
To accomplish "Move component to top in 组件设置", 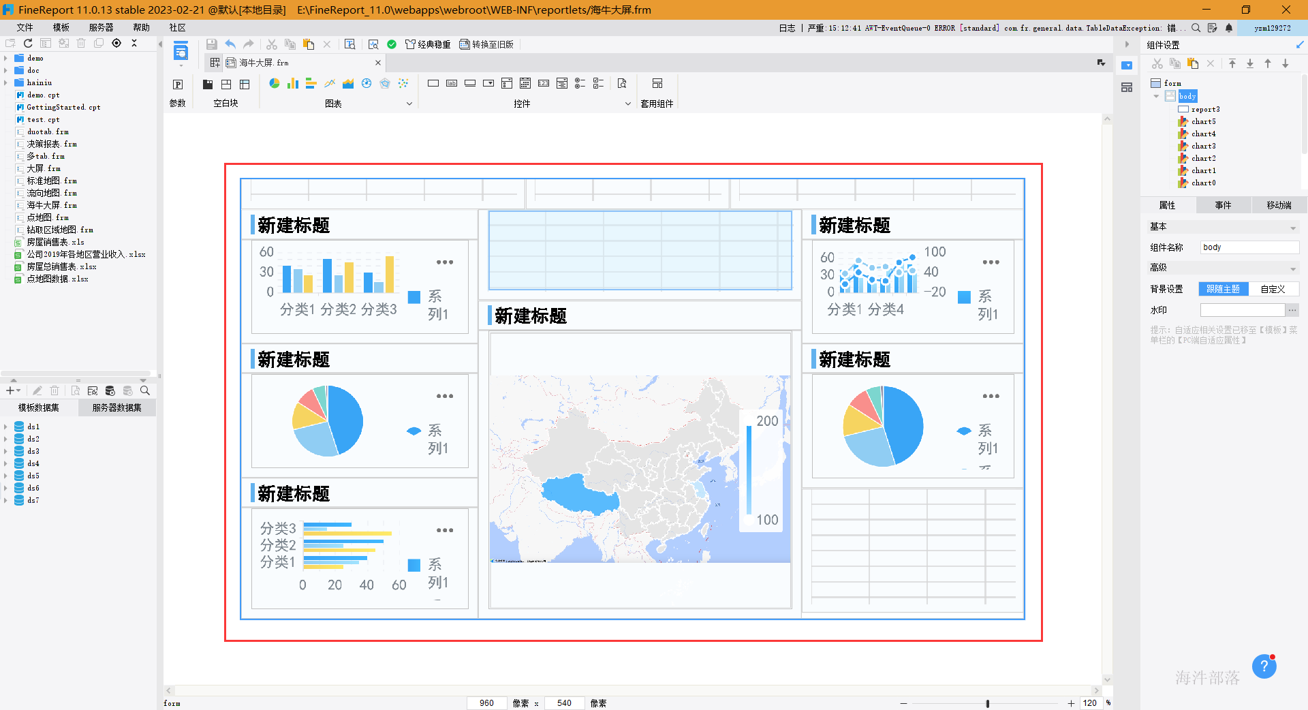I will [1232, 63].
